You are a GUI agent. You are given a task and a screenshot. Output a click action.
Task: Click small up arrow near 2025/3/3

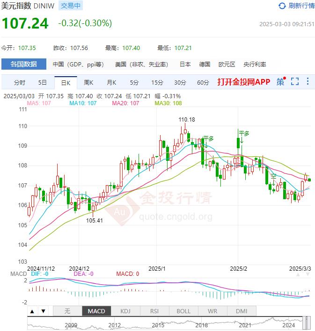coord(298,274)
